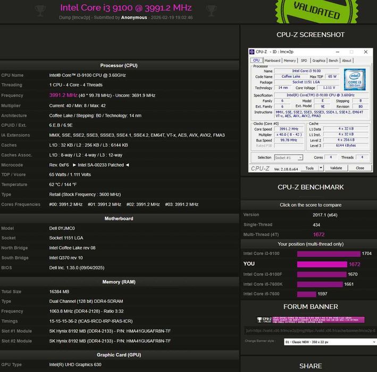Click the Intel Core i3-9100F comparison bar
Viewport: 377px width, 372px height.
click(322, 274)
